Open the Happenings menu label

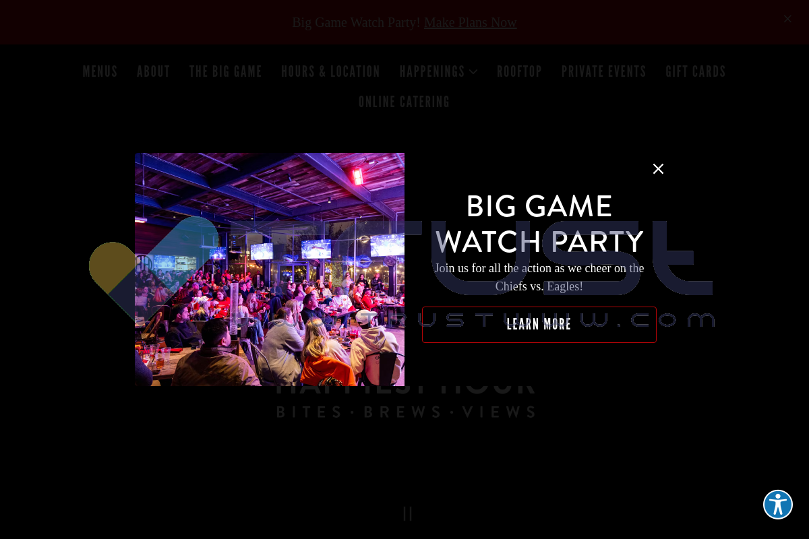coord(432,71)
